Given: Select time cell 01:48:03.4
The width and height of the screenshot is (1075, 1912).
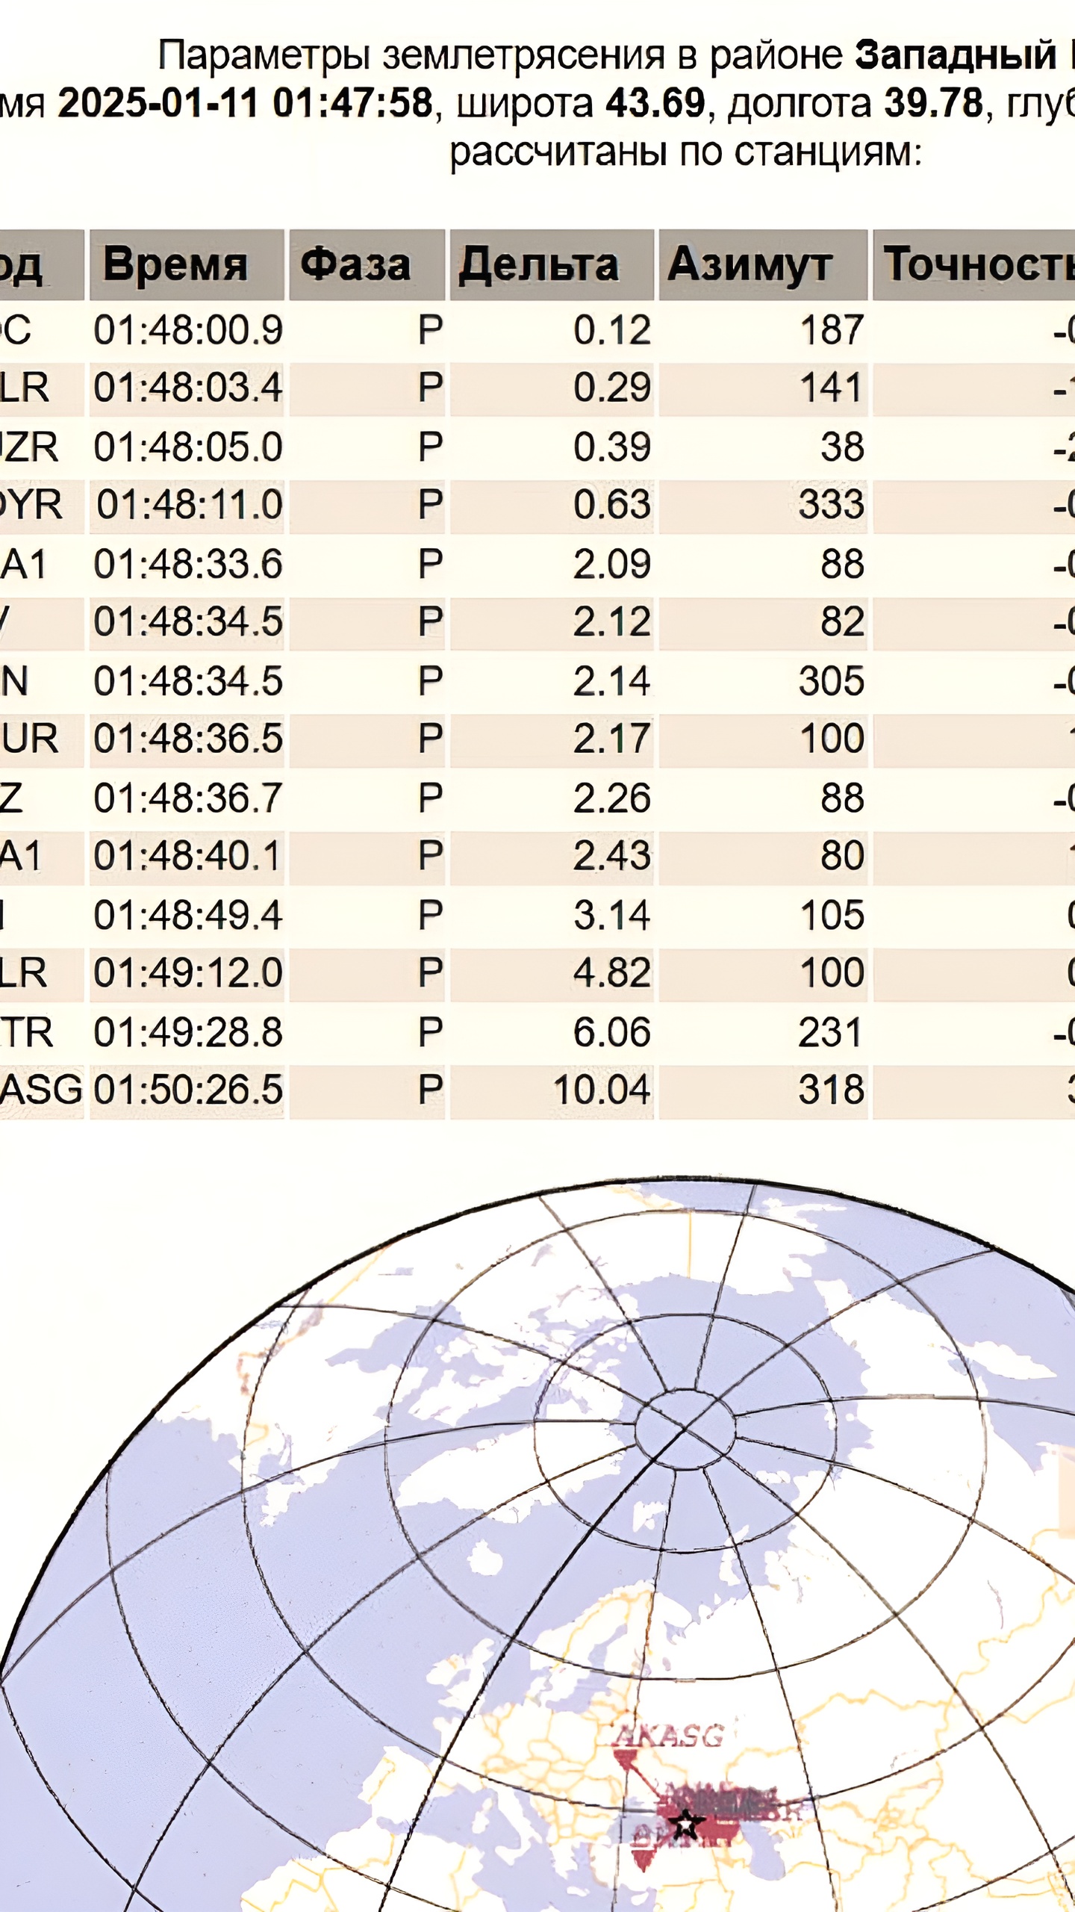Looking at the screenshot, I should [188, 388].
